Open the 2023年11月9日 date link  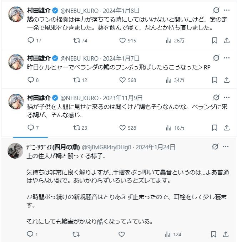[x=122, y=98]
